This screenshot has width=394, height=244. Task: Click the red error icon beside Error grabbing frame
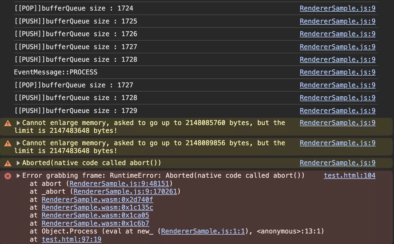click(8, 176)
